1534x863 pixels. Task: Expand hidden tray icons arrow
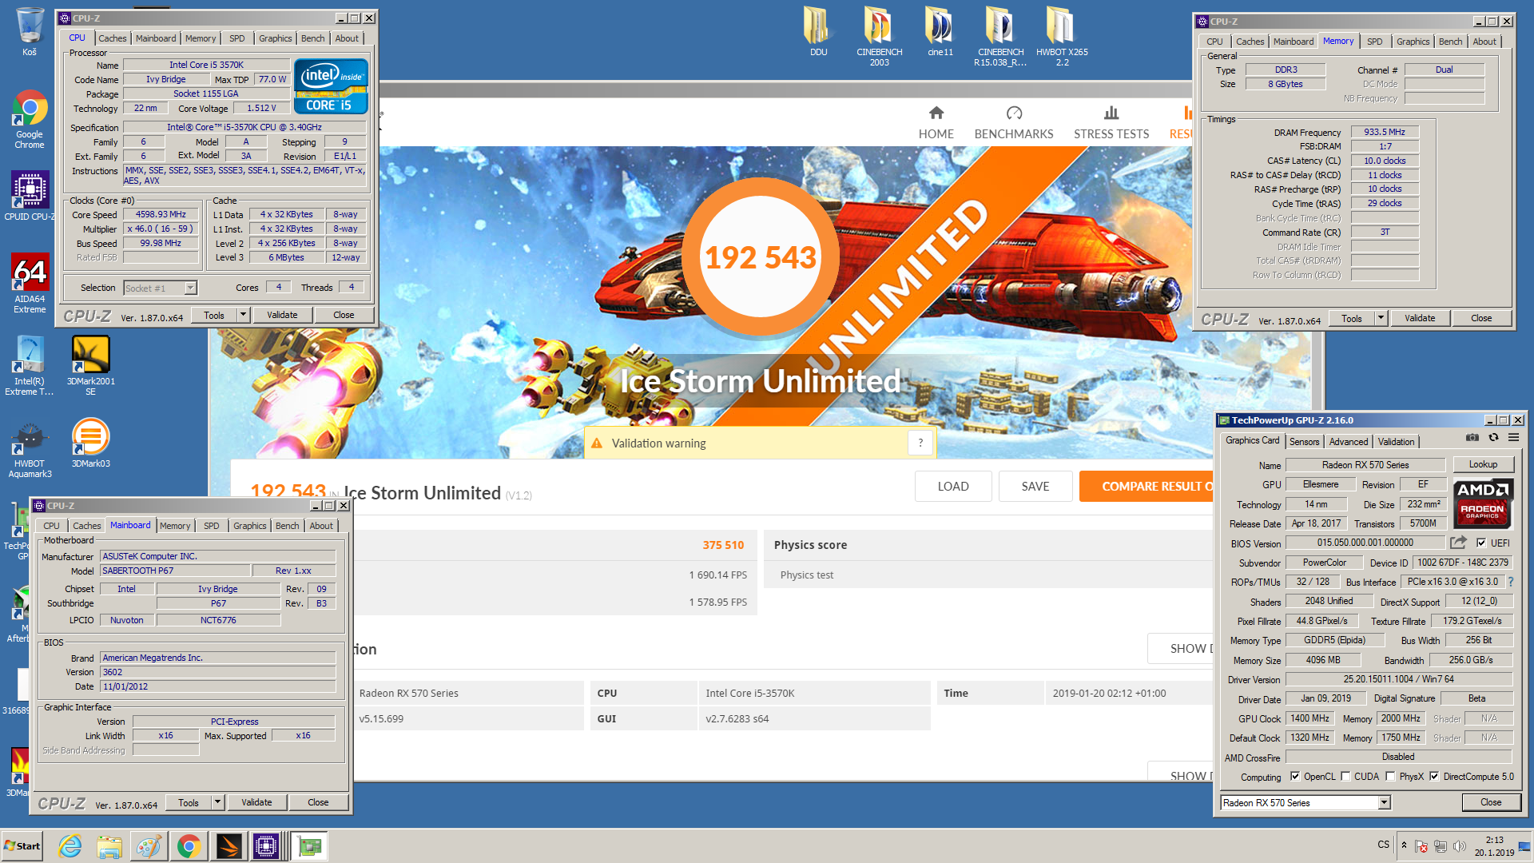(1404, 845)
